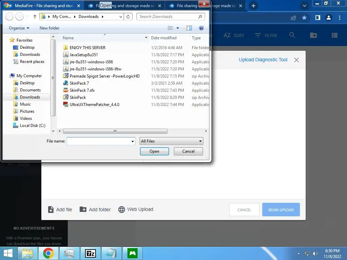
Task: Open File Explorer from taskbar
Action: [27, 253]
